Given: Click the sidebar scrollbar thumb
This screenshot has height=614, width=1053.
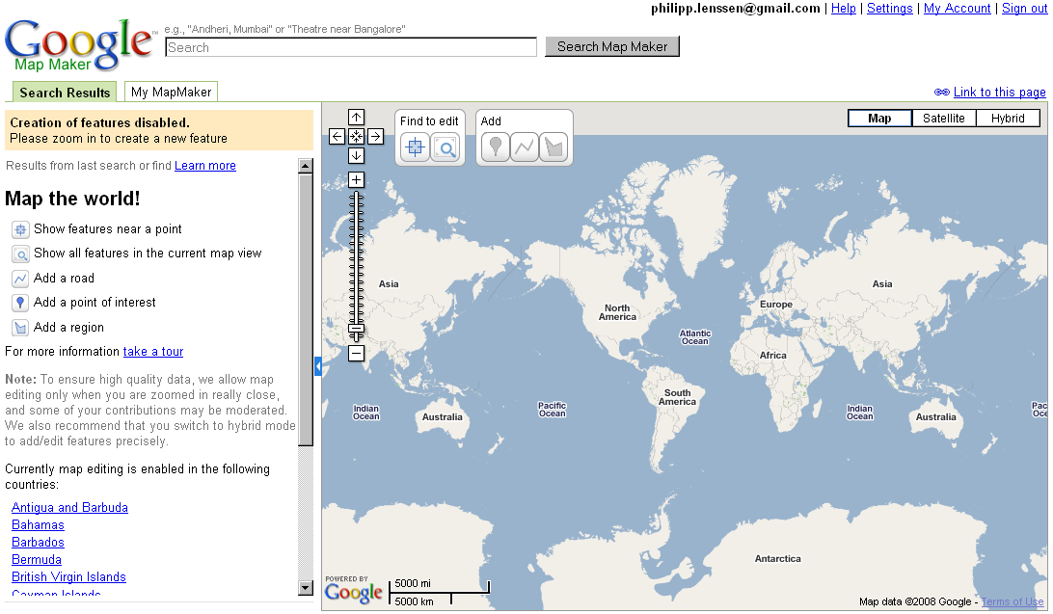Looking at the screenshot, I should (306, 309).
